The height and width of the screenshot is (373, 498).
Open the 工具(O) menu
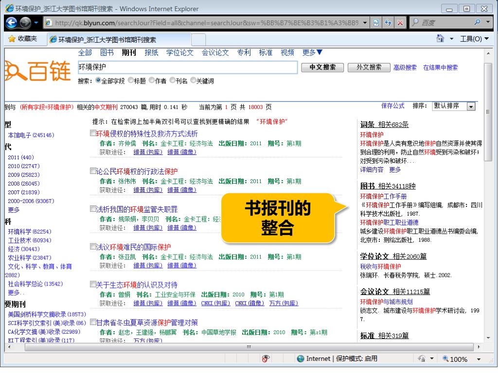(474, 39)
